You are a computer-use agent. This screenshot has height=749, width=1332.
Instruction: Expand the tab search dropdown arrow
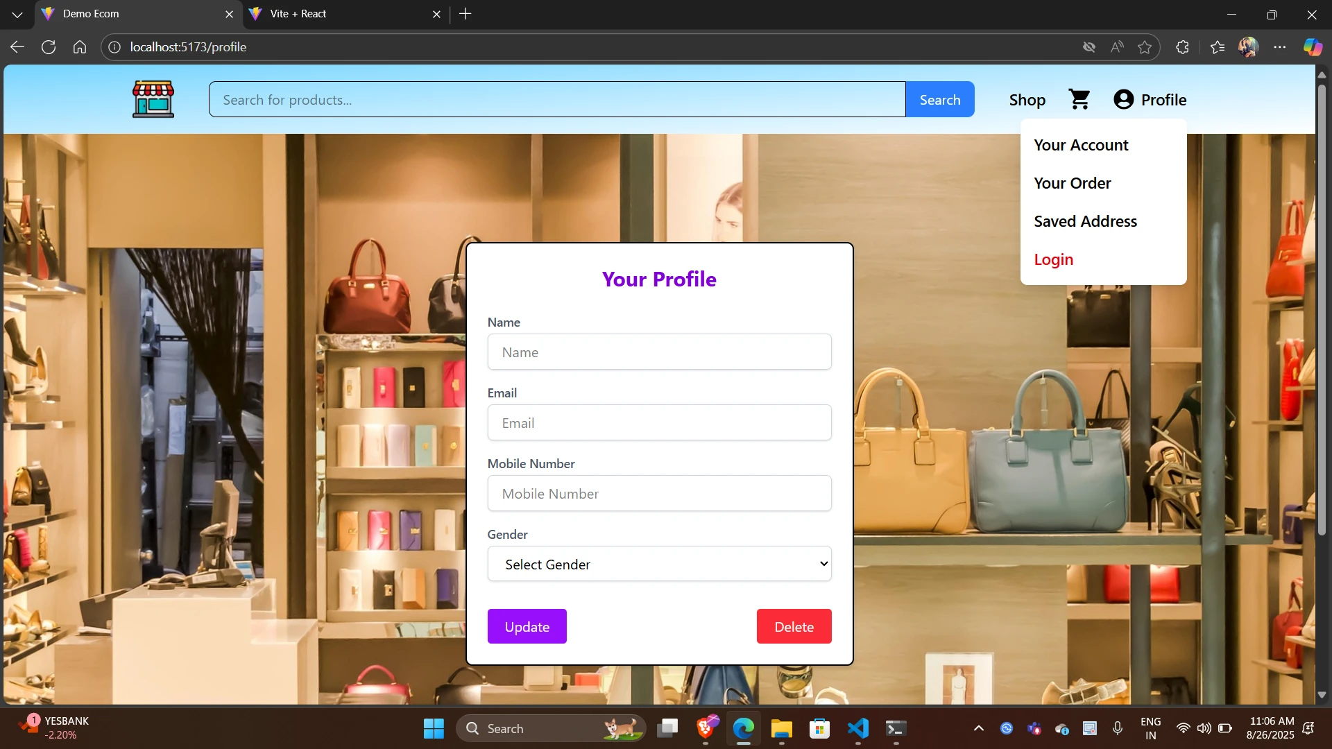click(17, 14)
